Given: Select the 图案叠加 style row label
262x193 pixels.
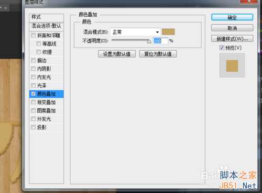Looking at the screenshot, I should [46, 110].
